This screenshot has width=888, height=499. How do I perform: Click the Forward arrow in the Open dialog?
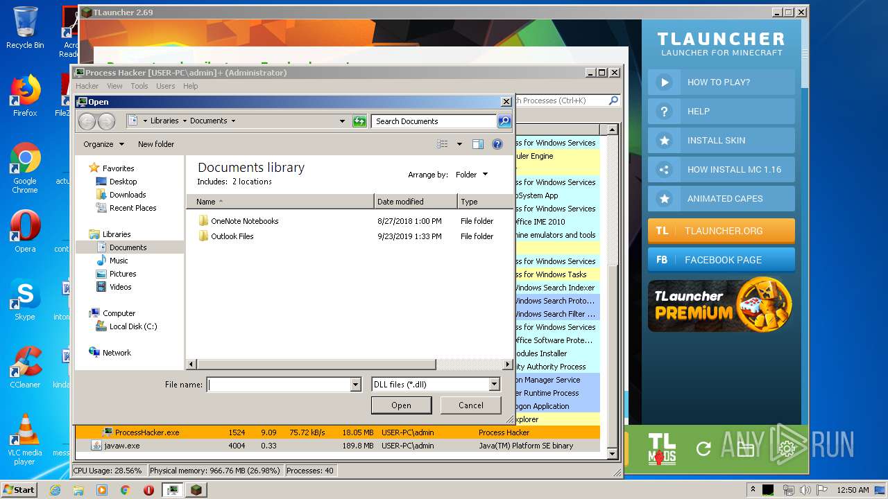tap(106, 121)
